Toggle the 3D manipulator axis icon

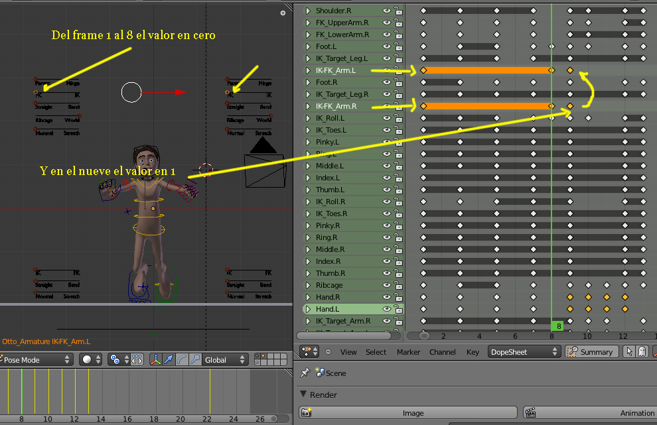pos(155,359)
